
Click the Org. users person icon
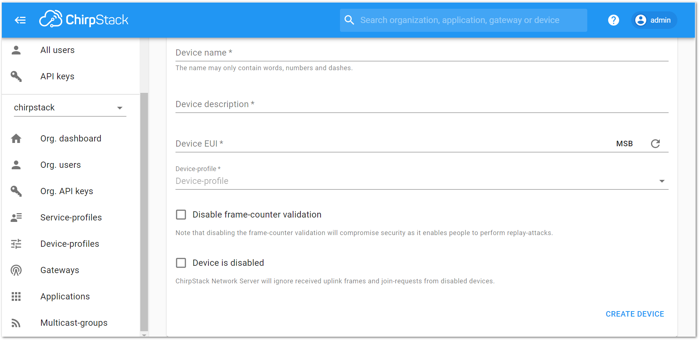16,165
